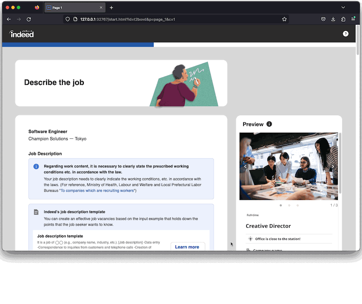
Task: Click the blue progress bar
Action: (78, 44)
